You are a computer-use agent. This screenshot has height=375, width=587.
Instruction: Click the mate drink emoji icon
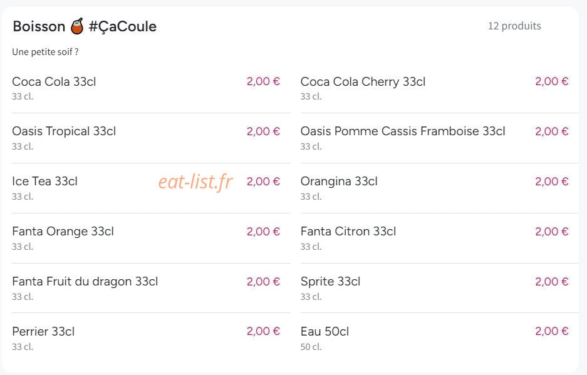point(77,26)
